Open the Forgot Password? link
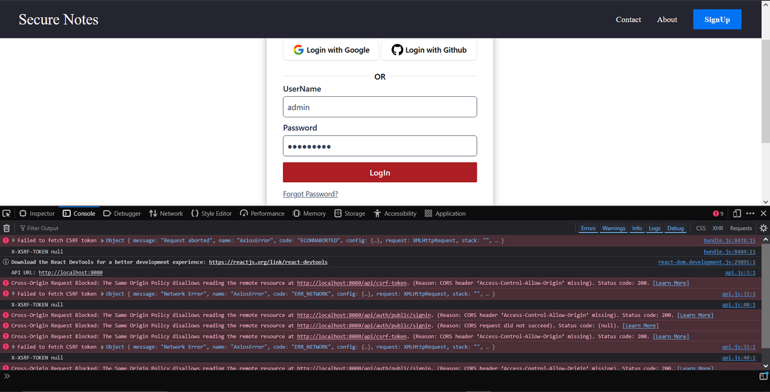This screenshot has height=392, width=770. pyautogui.click(x=311, y=194)
